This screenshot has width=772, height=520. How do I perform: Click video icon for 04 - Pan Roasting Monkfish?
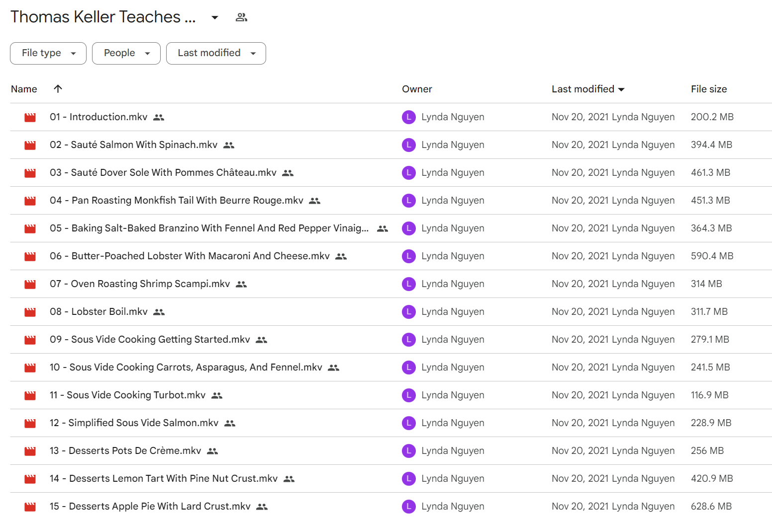(30, 201)
